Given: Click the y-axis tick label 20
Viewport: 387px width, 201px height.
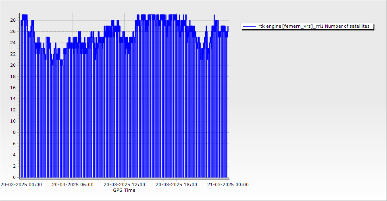Looking at the screenshot, I should click(13, 65).
